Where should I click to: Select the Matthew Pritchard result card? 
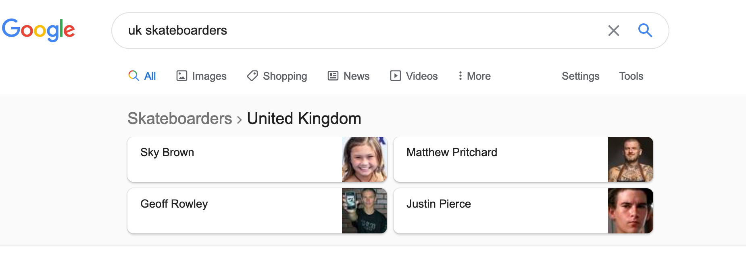(x=500, y=159)
